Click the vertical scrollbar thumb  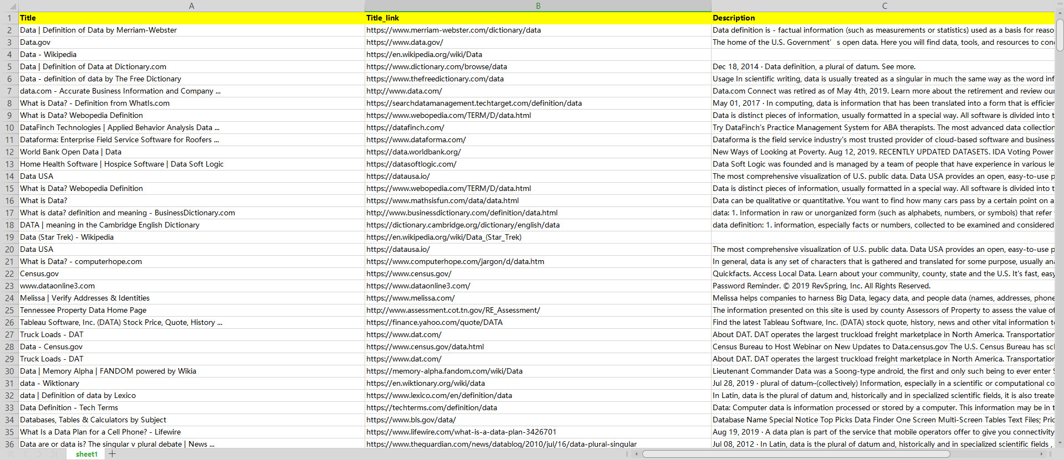coord(1060,34)
